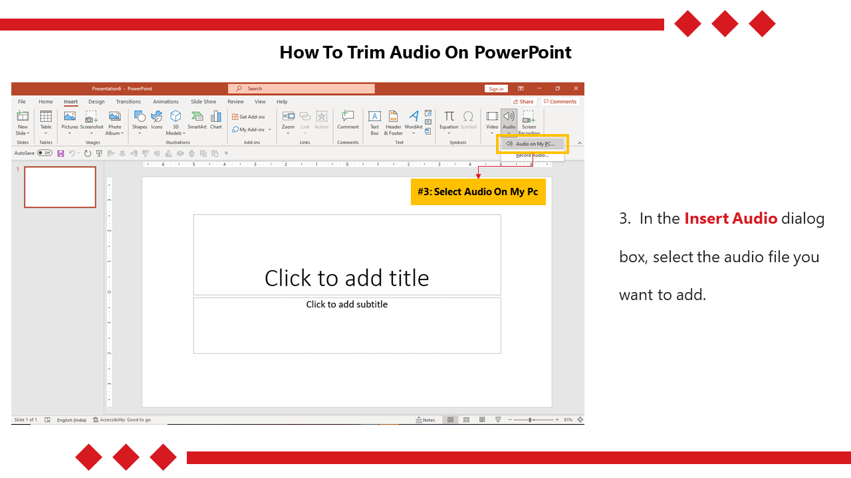Choose Audio on My PC
The width and height of the screenshot is (851, 478).
pos(533,143)
